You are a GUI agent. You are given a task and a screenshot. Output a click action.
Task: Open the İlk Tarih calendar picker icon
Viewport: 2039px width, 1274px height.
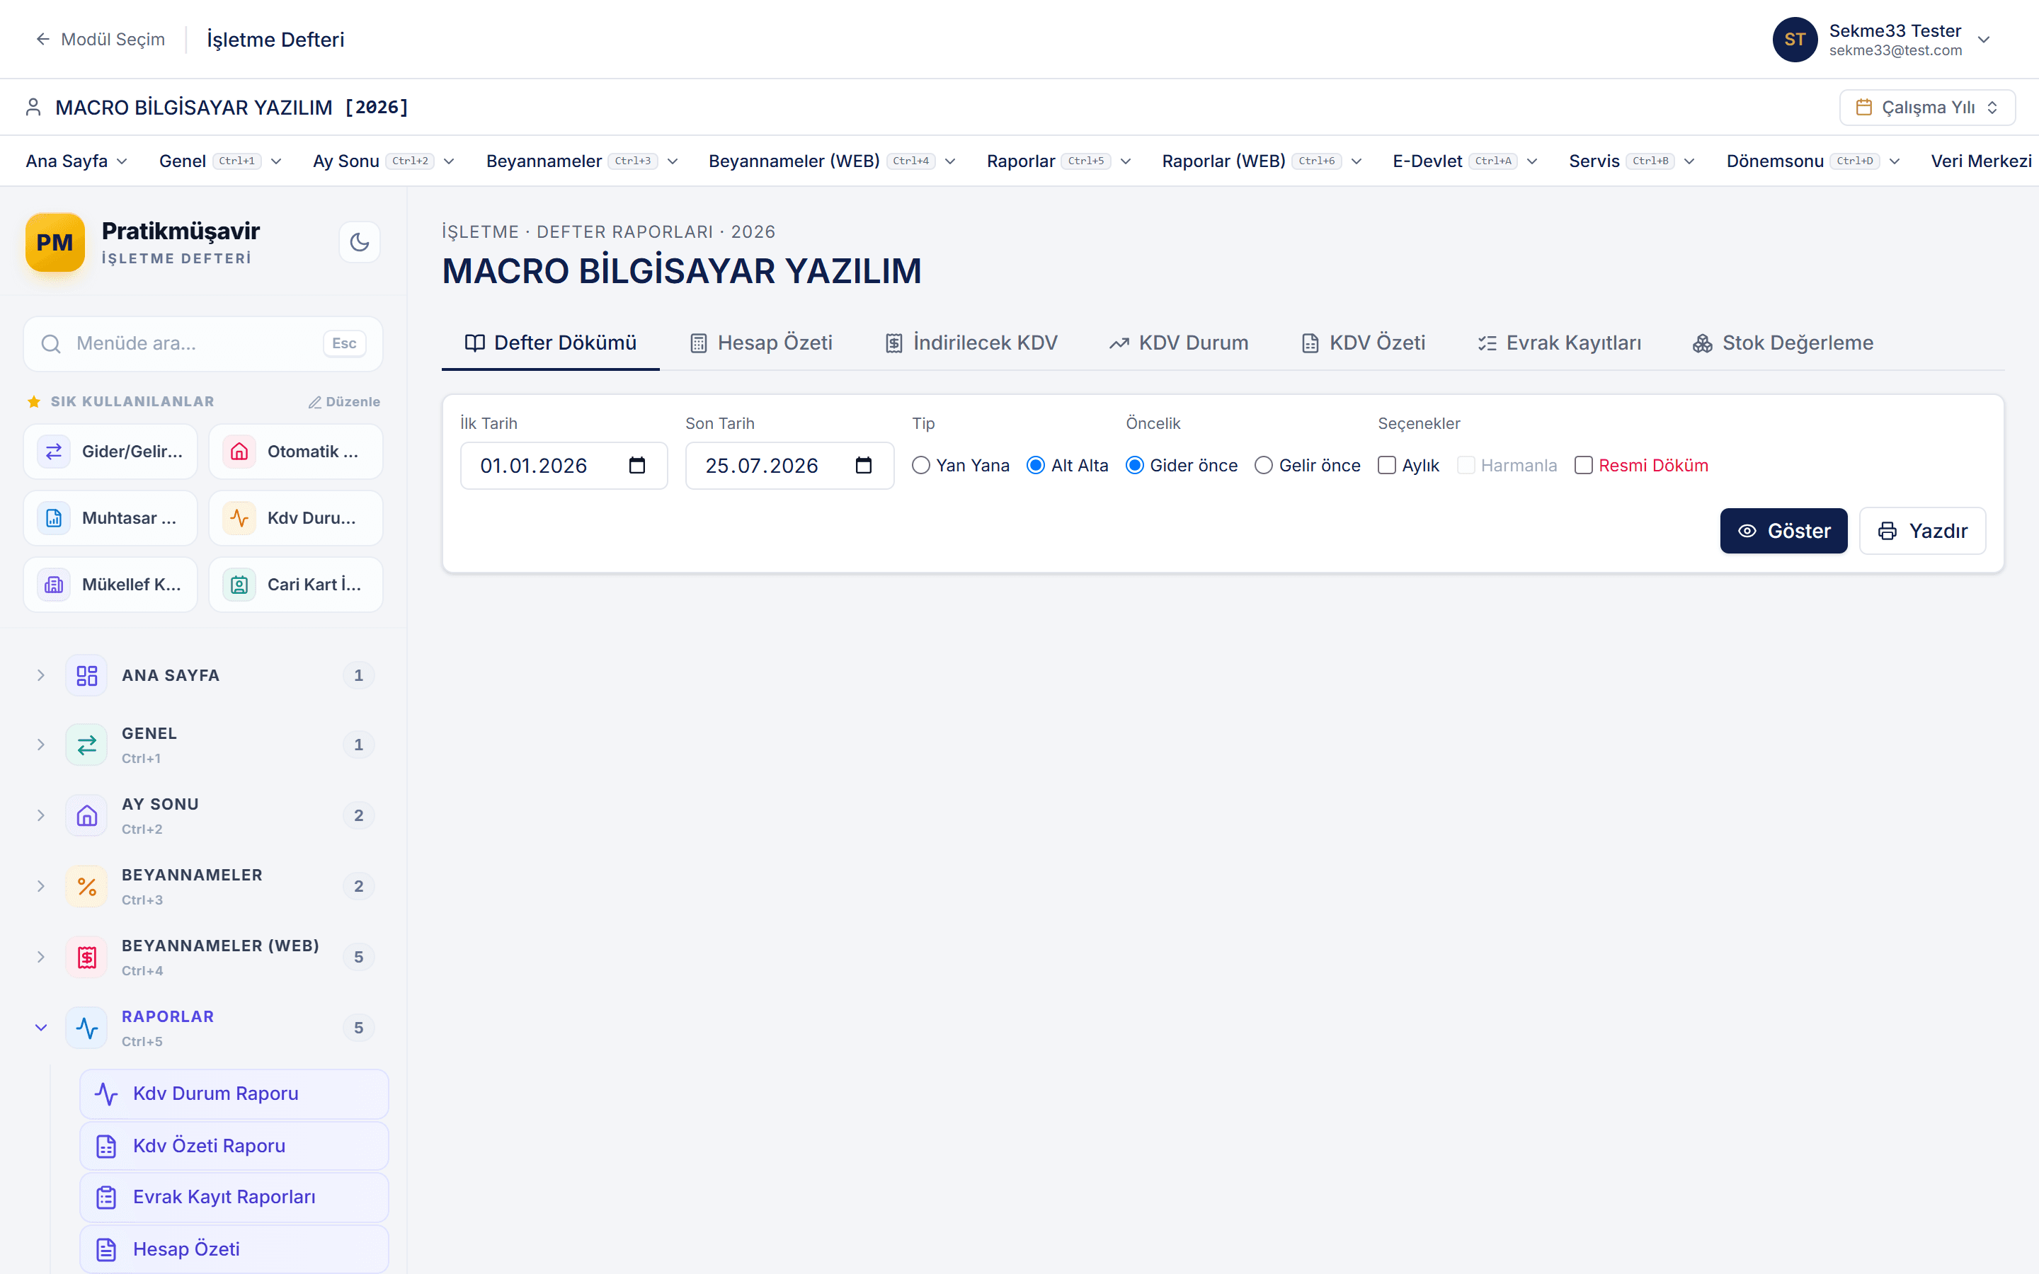click(637, 465)
